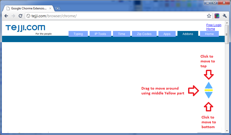The height and width of the screenshot is (135, 231).
Task: Follow the Home link under Free Login
Action: point(211,29)
